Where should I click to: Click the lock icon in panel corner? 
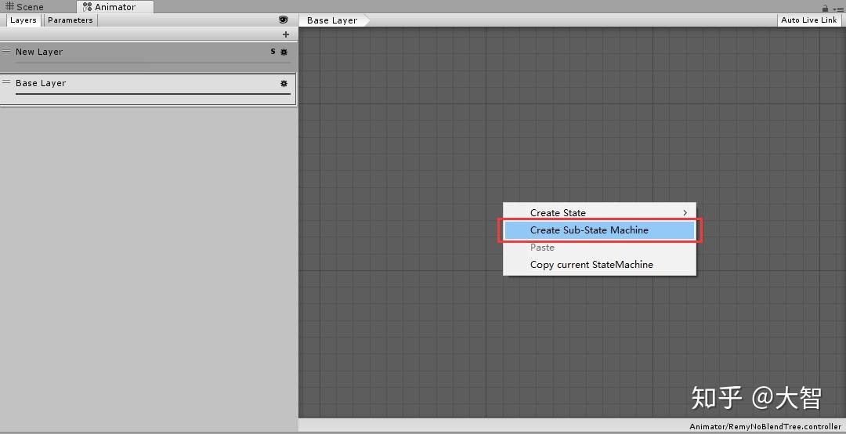[x=825, y=8]
